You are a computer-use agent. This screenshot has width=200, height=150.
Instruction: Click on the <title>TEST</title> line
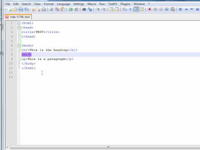click(40, 32)
